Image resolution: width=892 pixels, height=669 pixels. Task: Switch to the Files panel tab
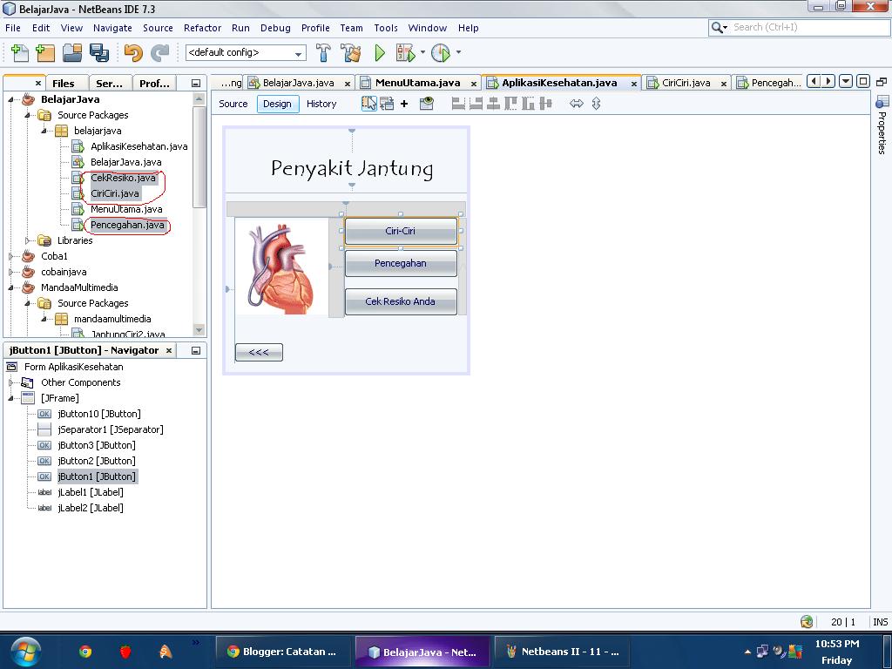coord(63,84)
